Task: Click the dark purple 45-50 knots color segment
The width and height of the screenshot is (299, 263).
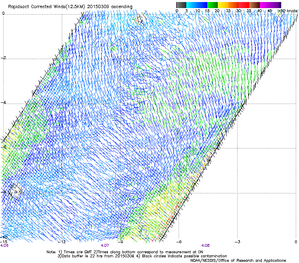Action: pos(276,5)
